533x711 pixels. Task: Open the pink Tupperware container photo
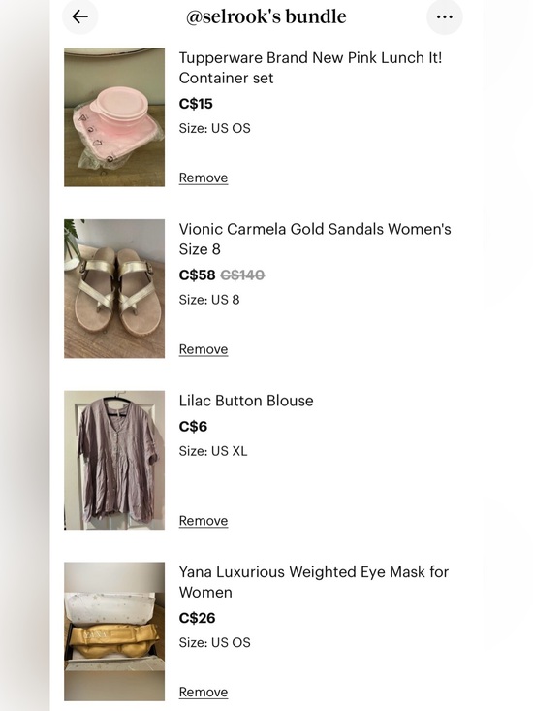click(x=114, y=117)
